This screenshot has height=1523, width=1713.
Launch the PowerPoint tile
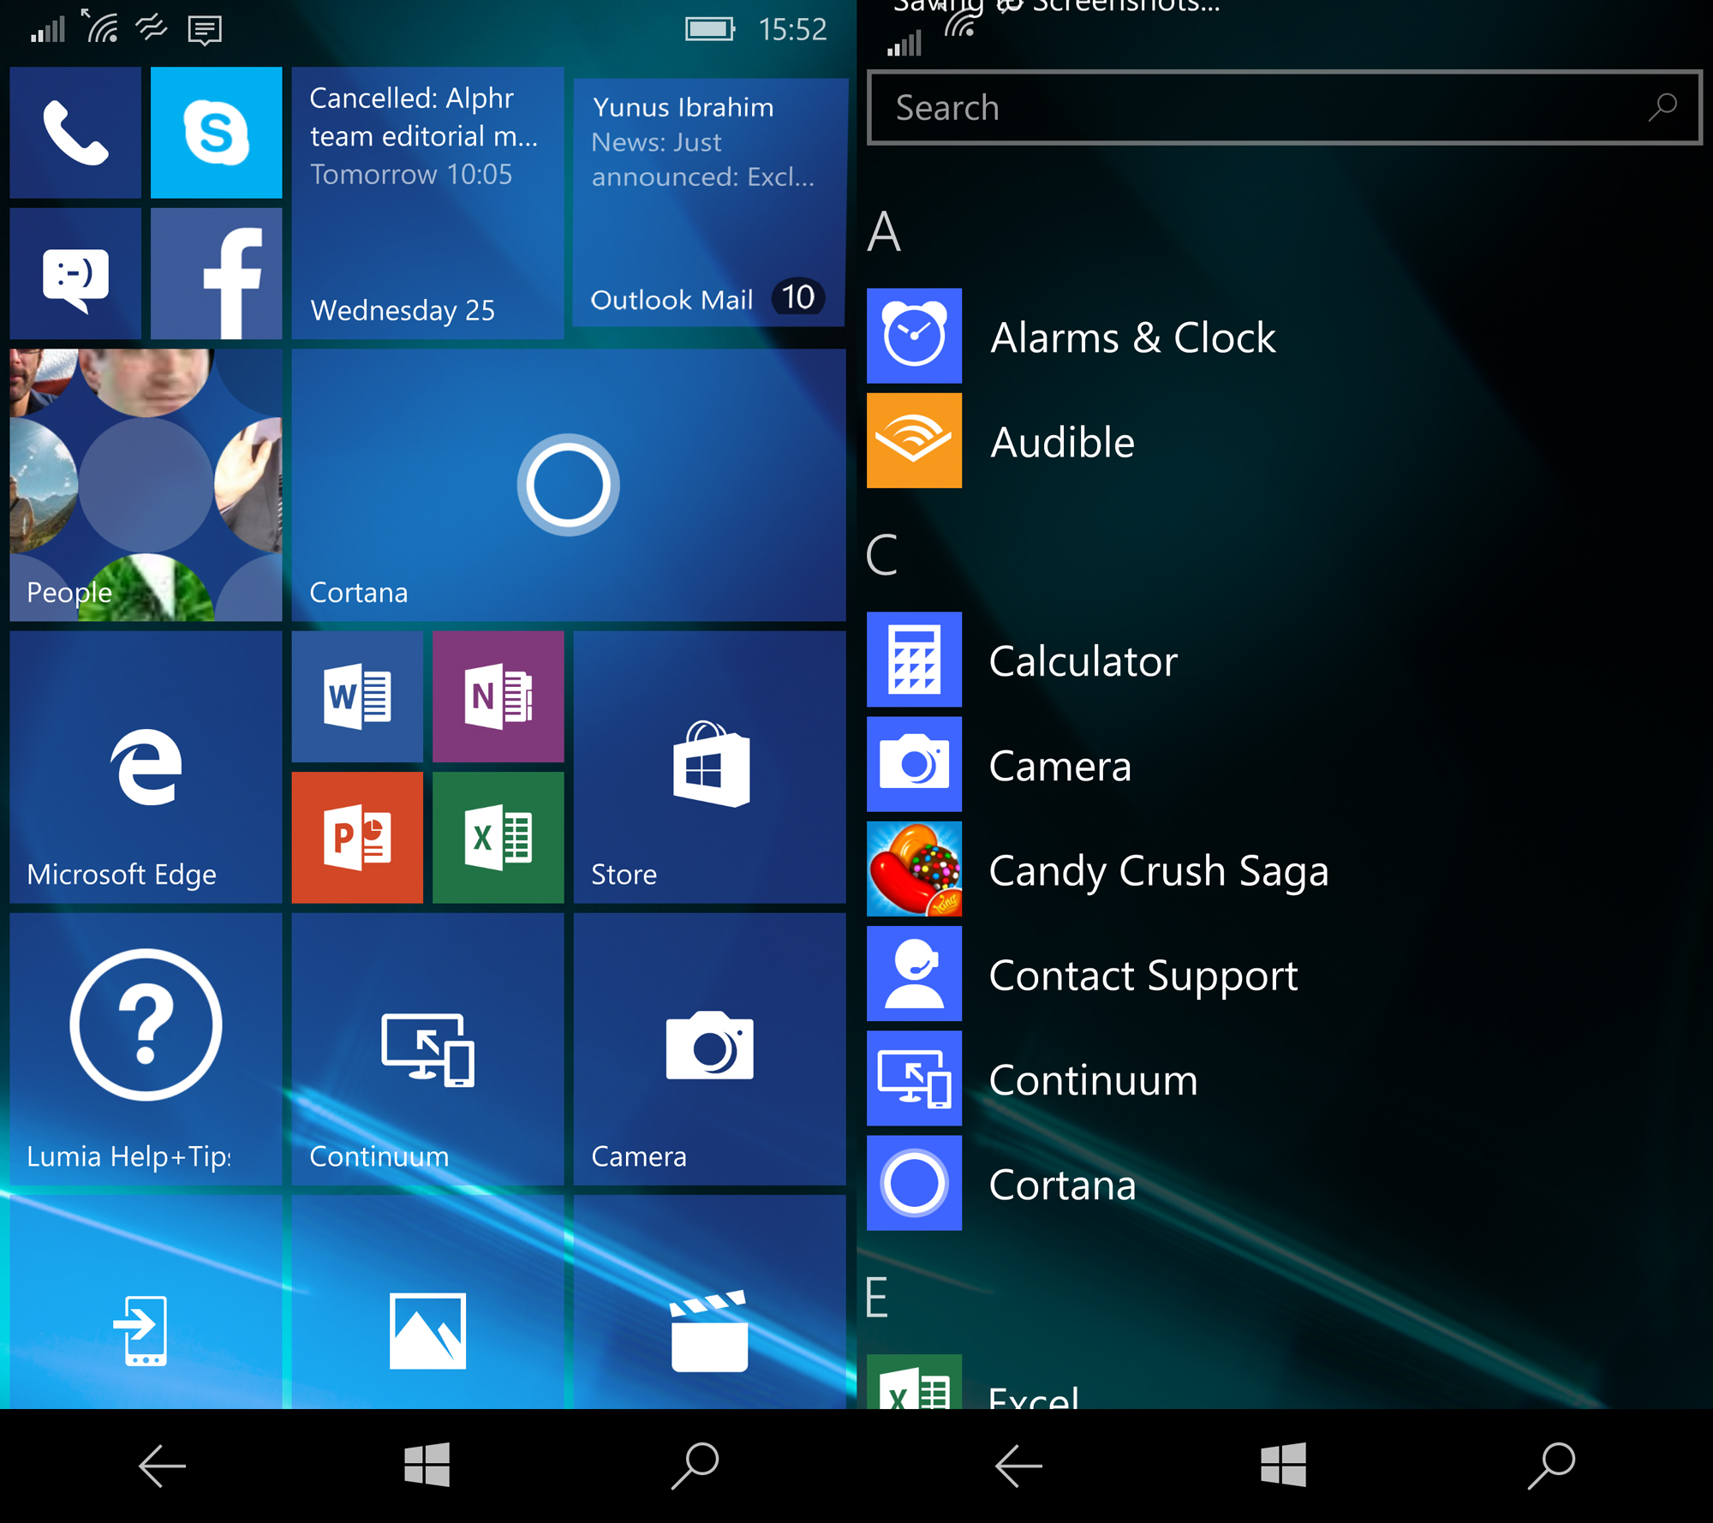pyautogui.click(x=357, y=837)
